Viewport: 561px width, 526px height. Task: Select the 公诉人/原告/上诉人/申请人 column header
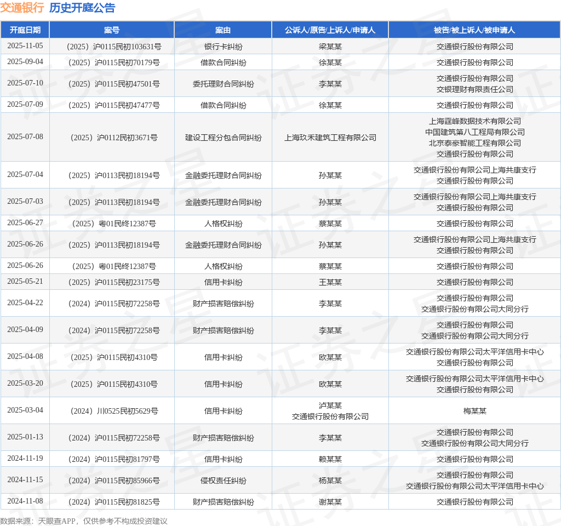click(330, 30)
